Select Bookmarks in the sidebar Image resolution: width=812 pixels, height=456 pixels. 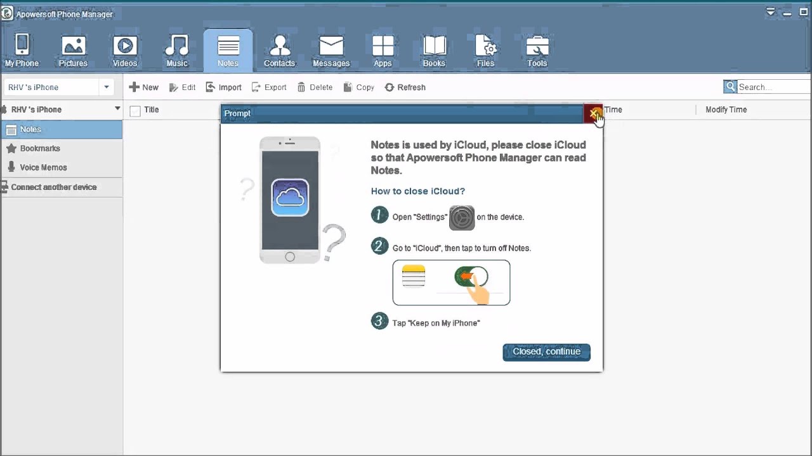(61, 148)
